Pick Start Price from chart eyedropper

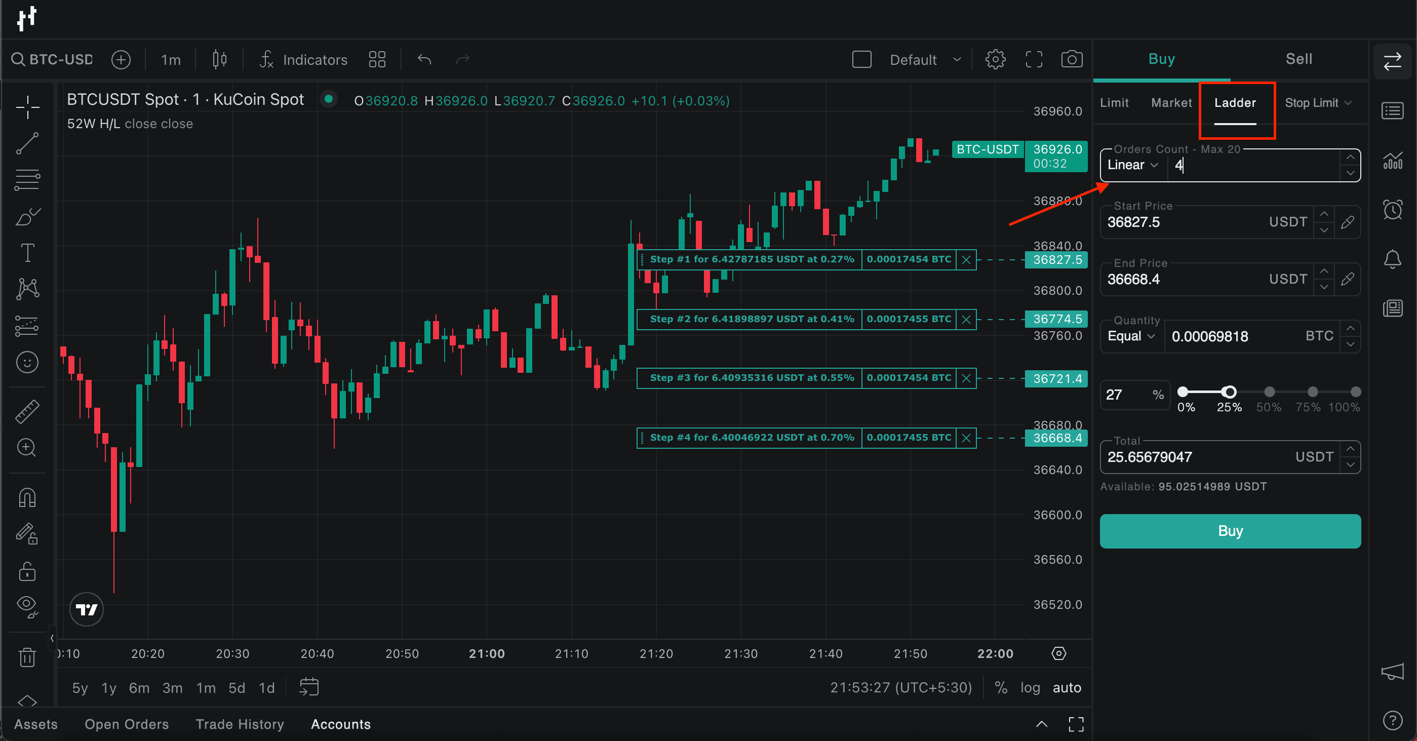1348,222
